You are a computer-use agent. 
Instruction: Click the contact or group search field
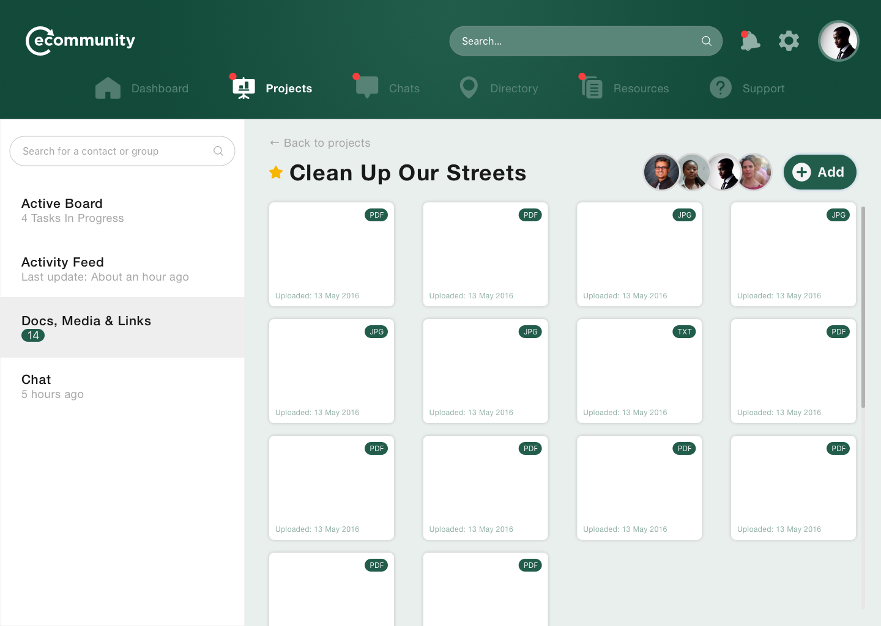click(116, 151)
